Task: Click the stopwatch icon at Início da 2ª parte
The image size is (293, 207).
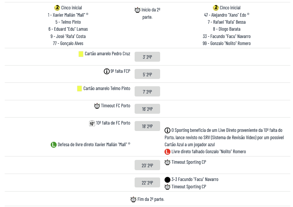Action: point(137,10)
